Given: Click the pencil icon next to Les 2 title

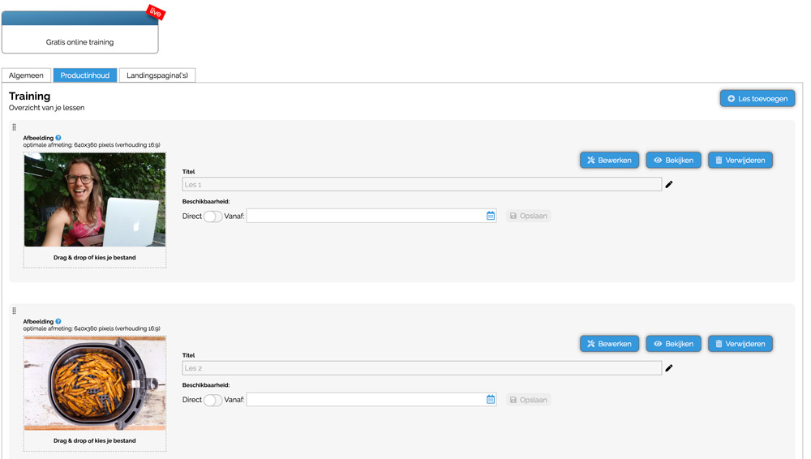Looking at the screenshot, I should (x=669, y=368).
